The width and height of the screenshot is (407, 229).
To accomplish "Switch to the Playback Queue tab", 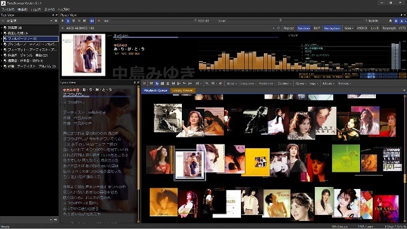I will coord(155,90).
